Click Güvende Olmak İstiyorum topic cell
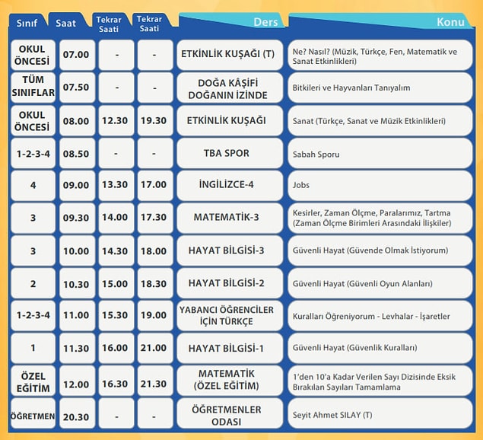This screenshot has width=483, height=440. tap(380, 250)
